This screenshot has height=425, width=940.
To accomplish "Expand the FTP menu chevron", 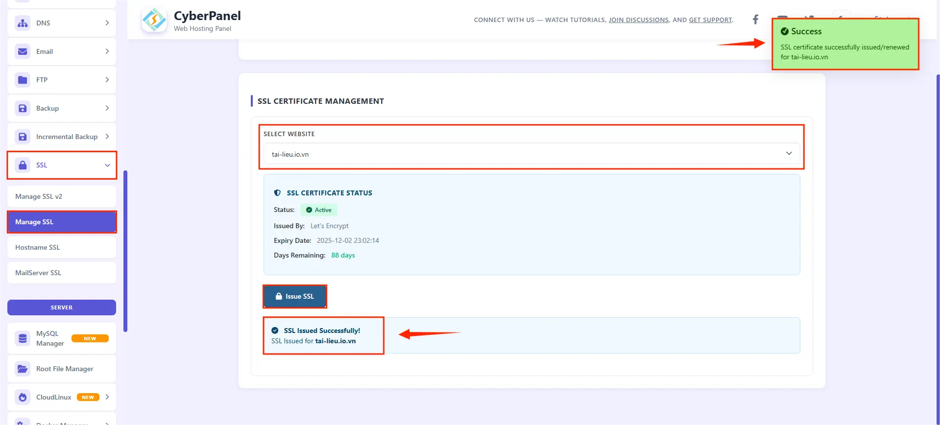I will (x=107, y=80).
